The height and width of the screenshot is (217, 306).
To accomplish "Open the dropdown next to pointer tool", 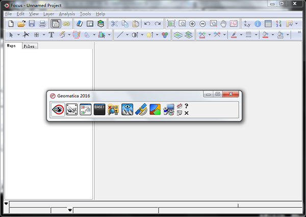I will [18, 35].
